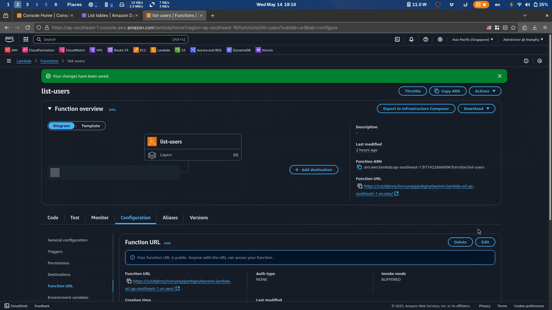Open the AWS services grid menu
This screenshot has height=310, width=552.
(x=26, y=39)
